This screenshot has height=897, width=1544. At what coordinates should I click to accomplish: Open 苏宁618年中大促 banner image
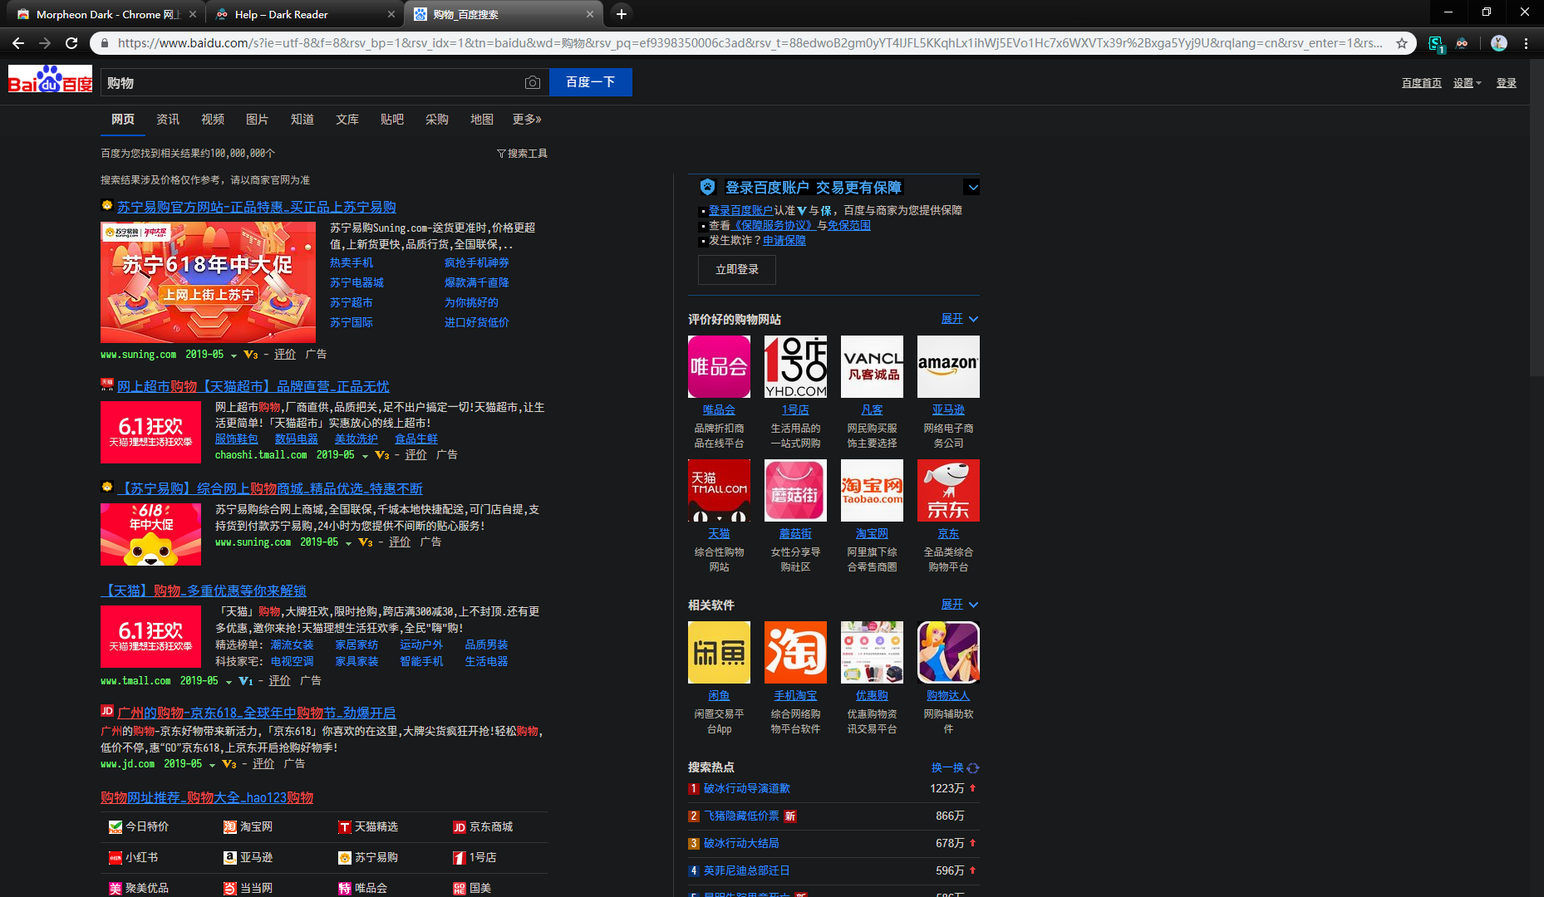(208, 282)
